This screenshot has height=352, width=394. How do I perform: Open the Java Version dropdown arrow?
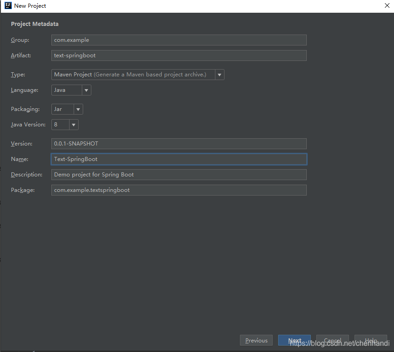pos(74,125)
